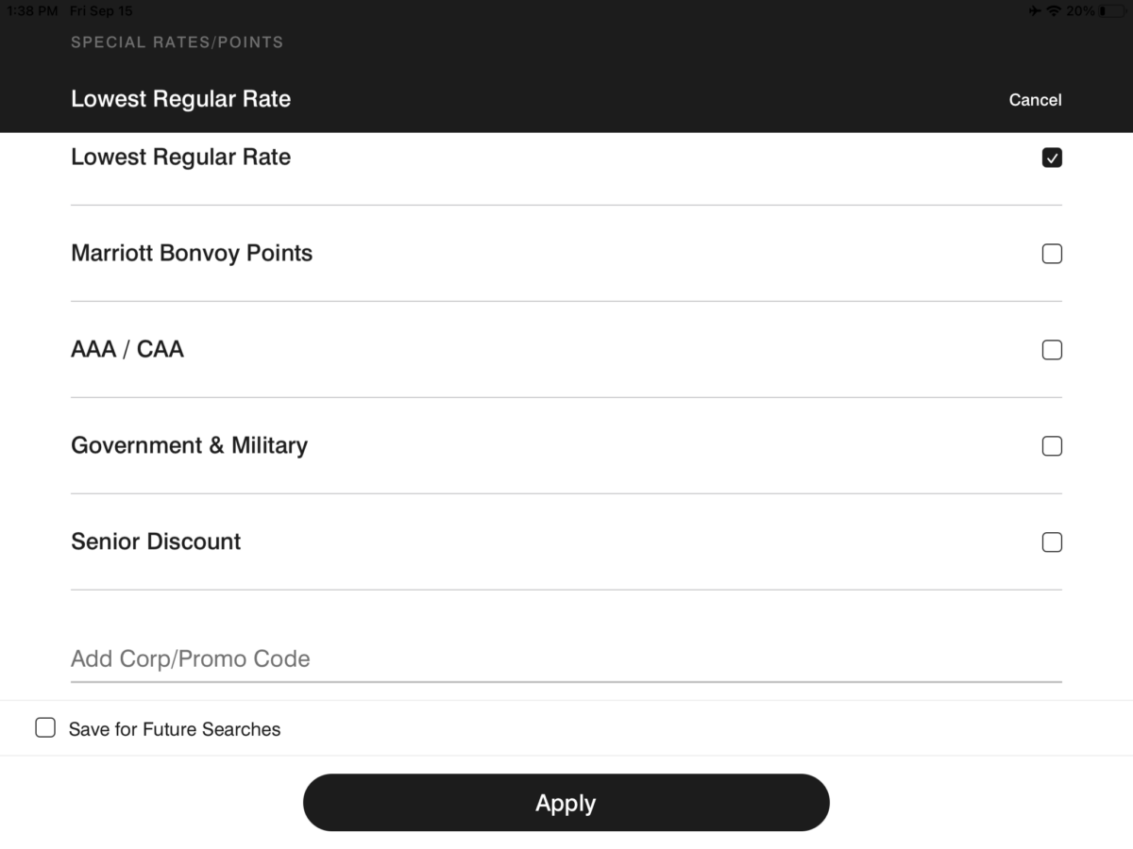
Task: Tap the Apply button
Action: 566,802
